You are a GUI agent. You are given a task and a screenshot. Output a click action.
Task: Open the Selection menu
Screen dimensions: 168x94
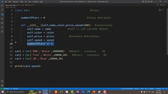[x=15, y=2]
